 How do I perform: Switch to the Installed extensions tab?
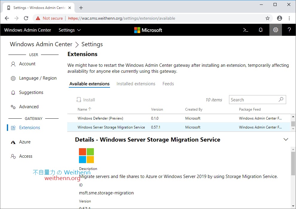click(136, 84)
